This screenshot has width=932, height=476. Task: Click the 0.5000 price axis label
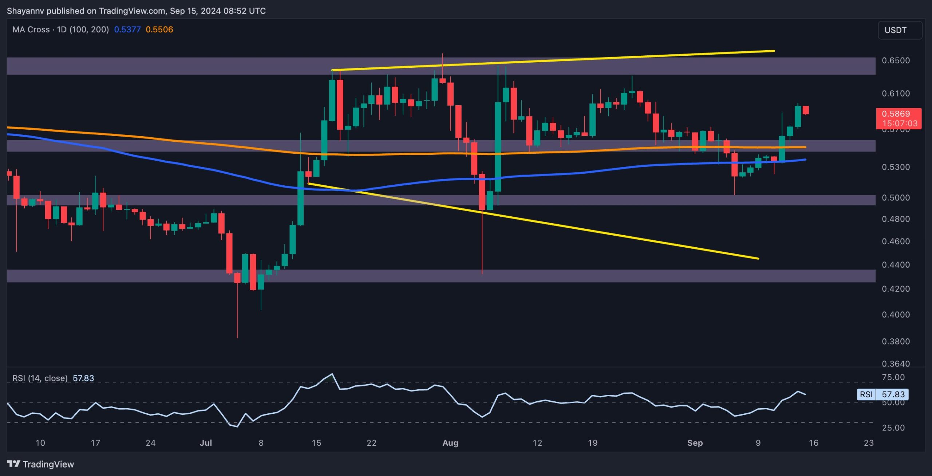pyautogui.click(x=896, y=198)
